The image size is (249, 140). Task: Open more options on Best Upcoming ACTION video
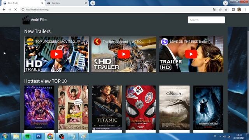pyautogui.click(x=149, y=42)
